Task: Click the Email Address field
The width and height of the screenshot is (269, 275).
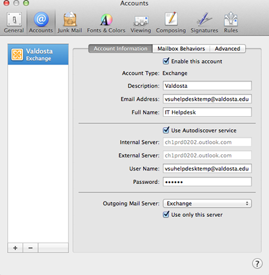Action: click(x=207, y=99)
